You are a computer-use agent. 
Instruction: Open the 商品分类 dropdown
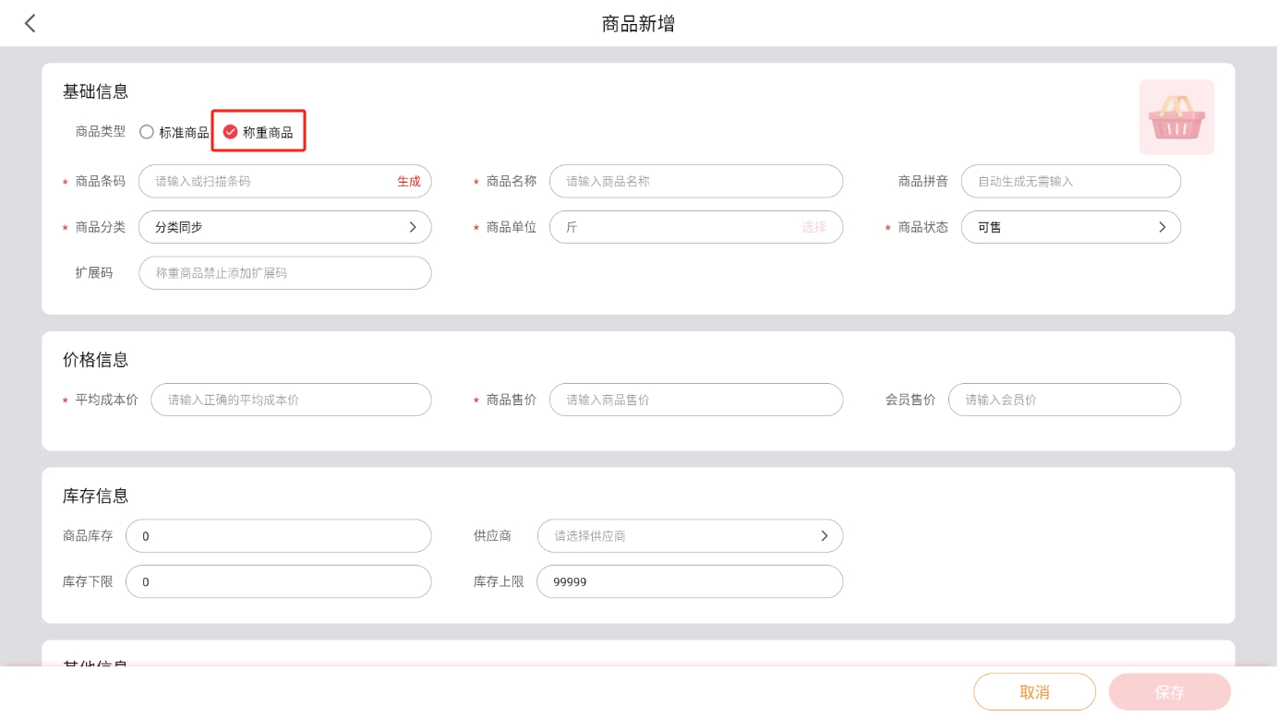tap(284, 227)
